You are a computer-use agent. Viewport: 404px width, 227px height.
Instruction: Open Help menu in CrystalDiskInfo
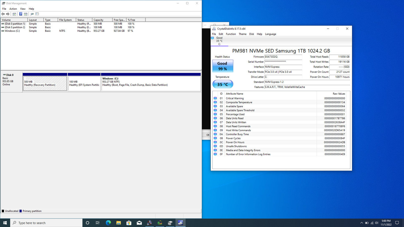tap(260, 34)
